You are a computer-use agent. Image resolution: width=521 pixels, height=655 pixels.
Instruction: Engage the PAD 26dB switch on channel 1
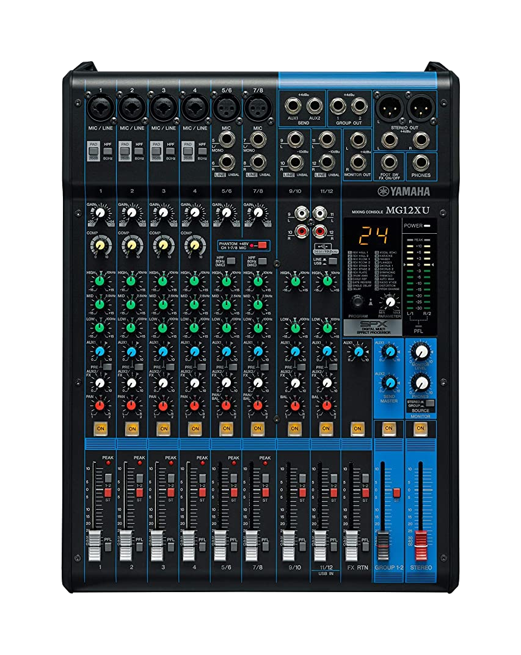pos(93,150)
